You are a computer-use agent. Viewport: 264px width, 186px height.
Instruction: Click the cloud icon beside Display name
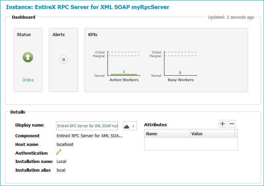coord(127,126)
